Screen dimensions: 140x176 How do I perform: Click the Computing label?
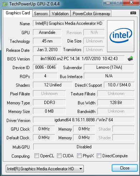tap(20, 156)
